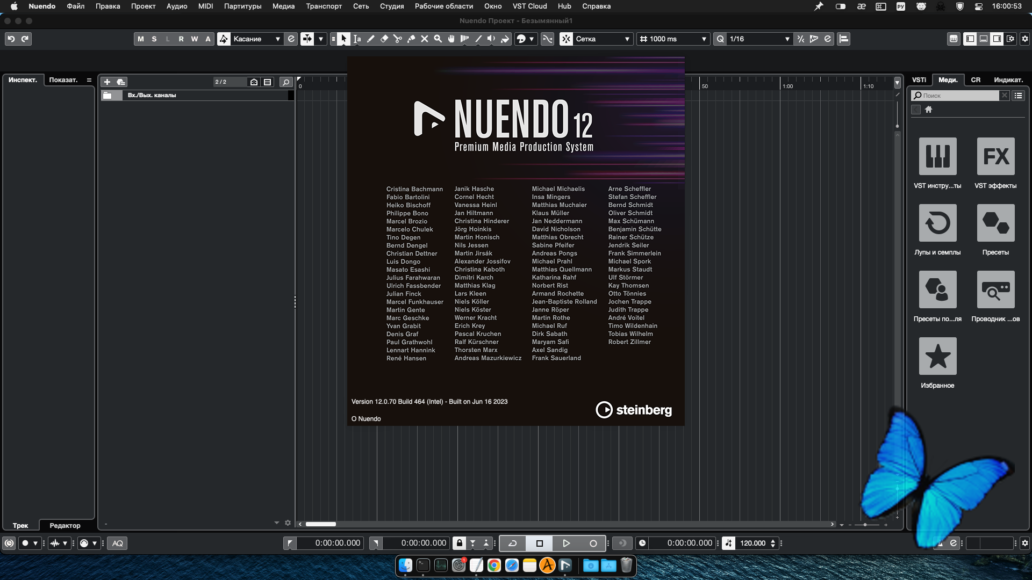Viewport: 1032px width, 580px height.
Task: Redo the action in the toolbar
Action: click(x=25, y=39)
